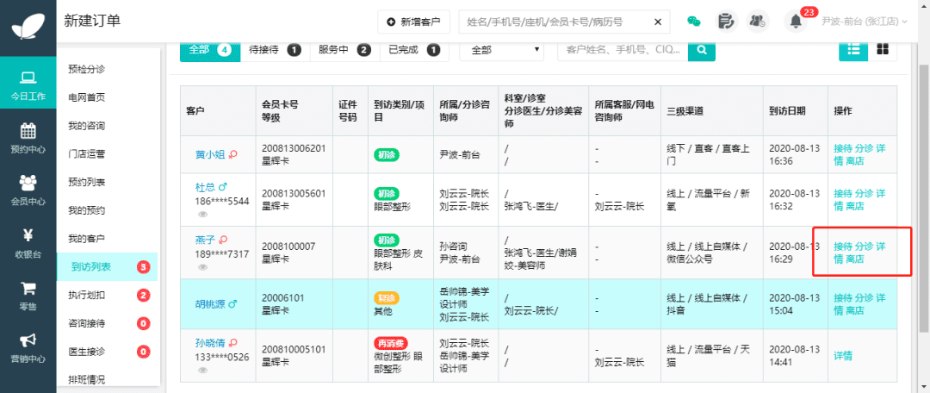This screenshot has width=930, height=393.
Task: Show 燕子's hidden phone number
Action: (202, 267)
